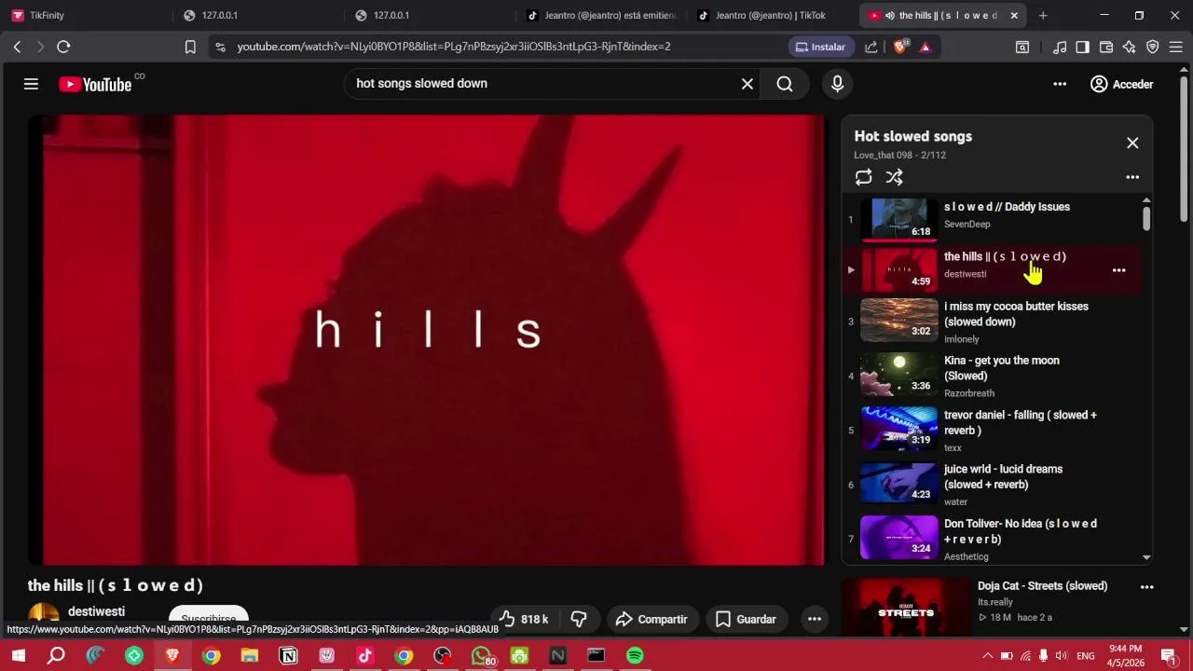Open the browser main hamburger menu
Screen dimensions: 1193x671
coord(1175,47)
